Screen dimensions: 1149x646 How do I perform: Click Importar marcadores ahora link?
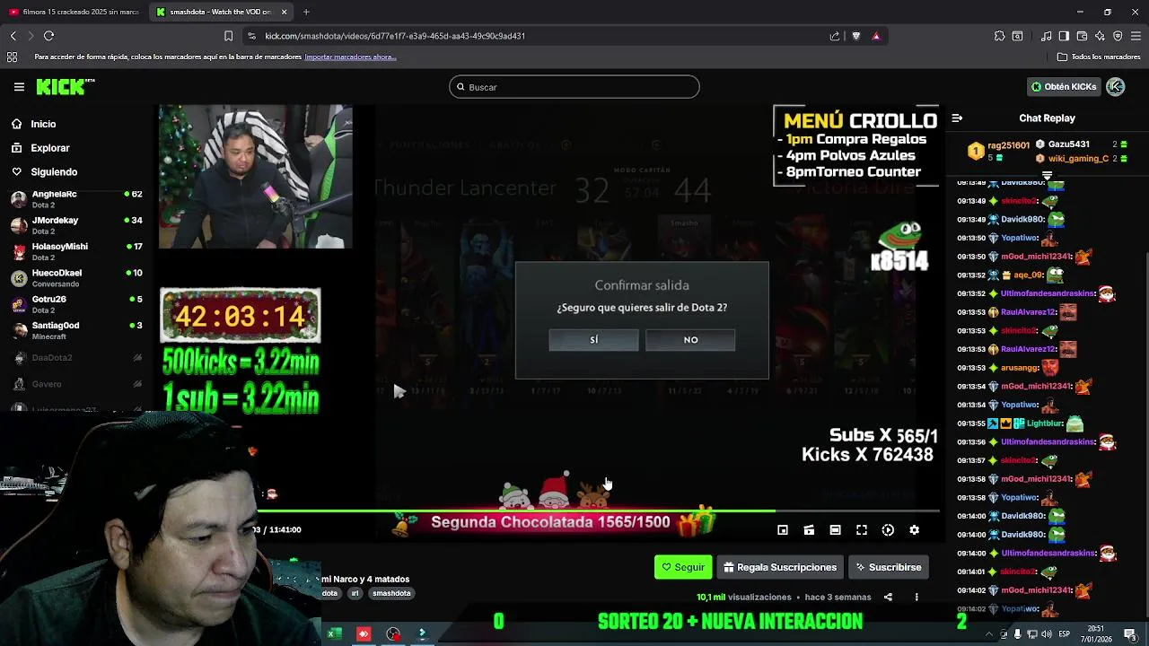click(x=350, y=57)
